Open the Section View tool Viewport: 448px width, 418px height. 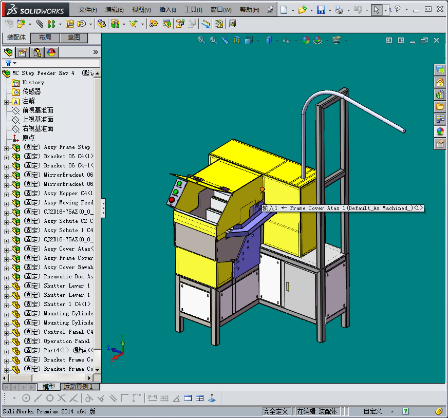[x=237, y=40]
